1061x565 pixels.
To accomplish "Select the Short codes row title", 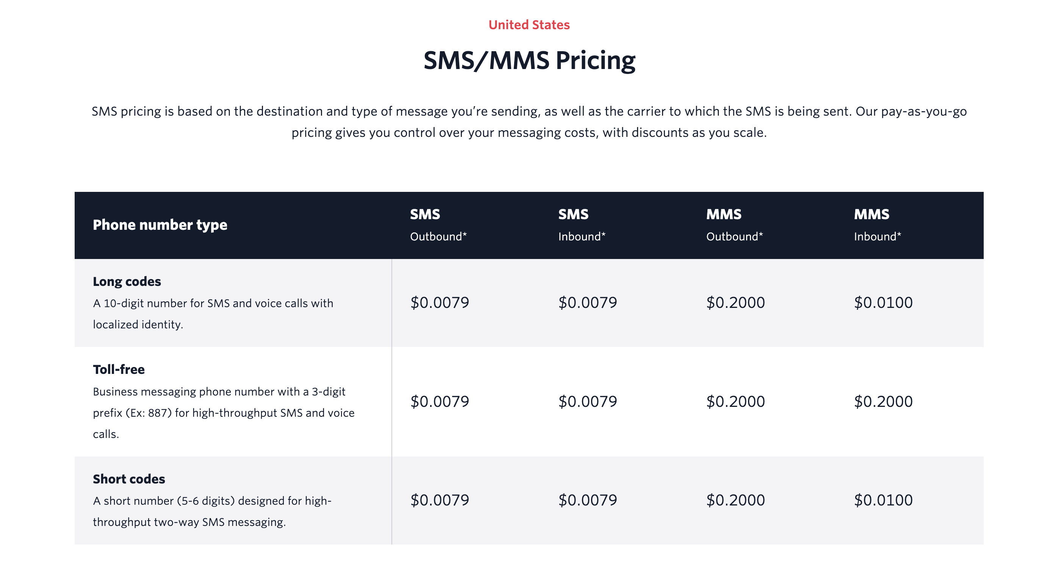I will (129, 479).
